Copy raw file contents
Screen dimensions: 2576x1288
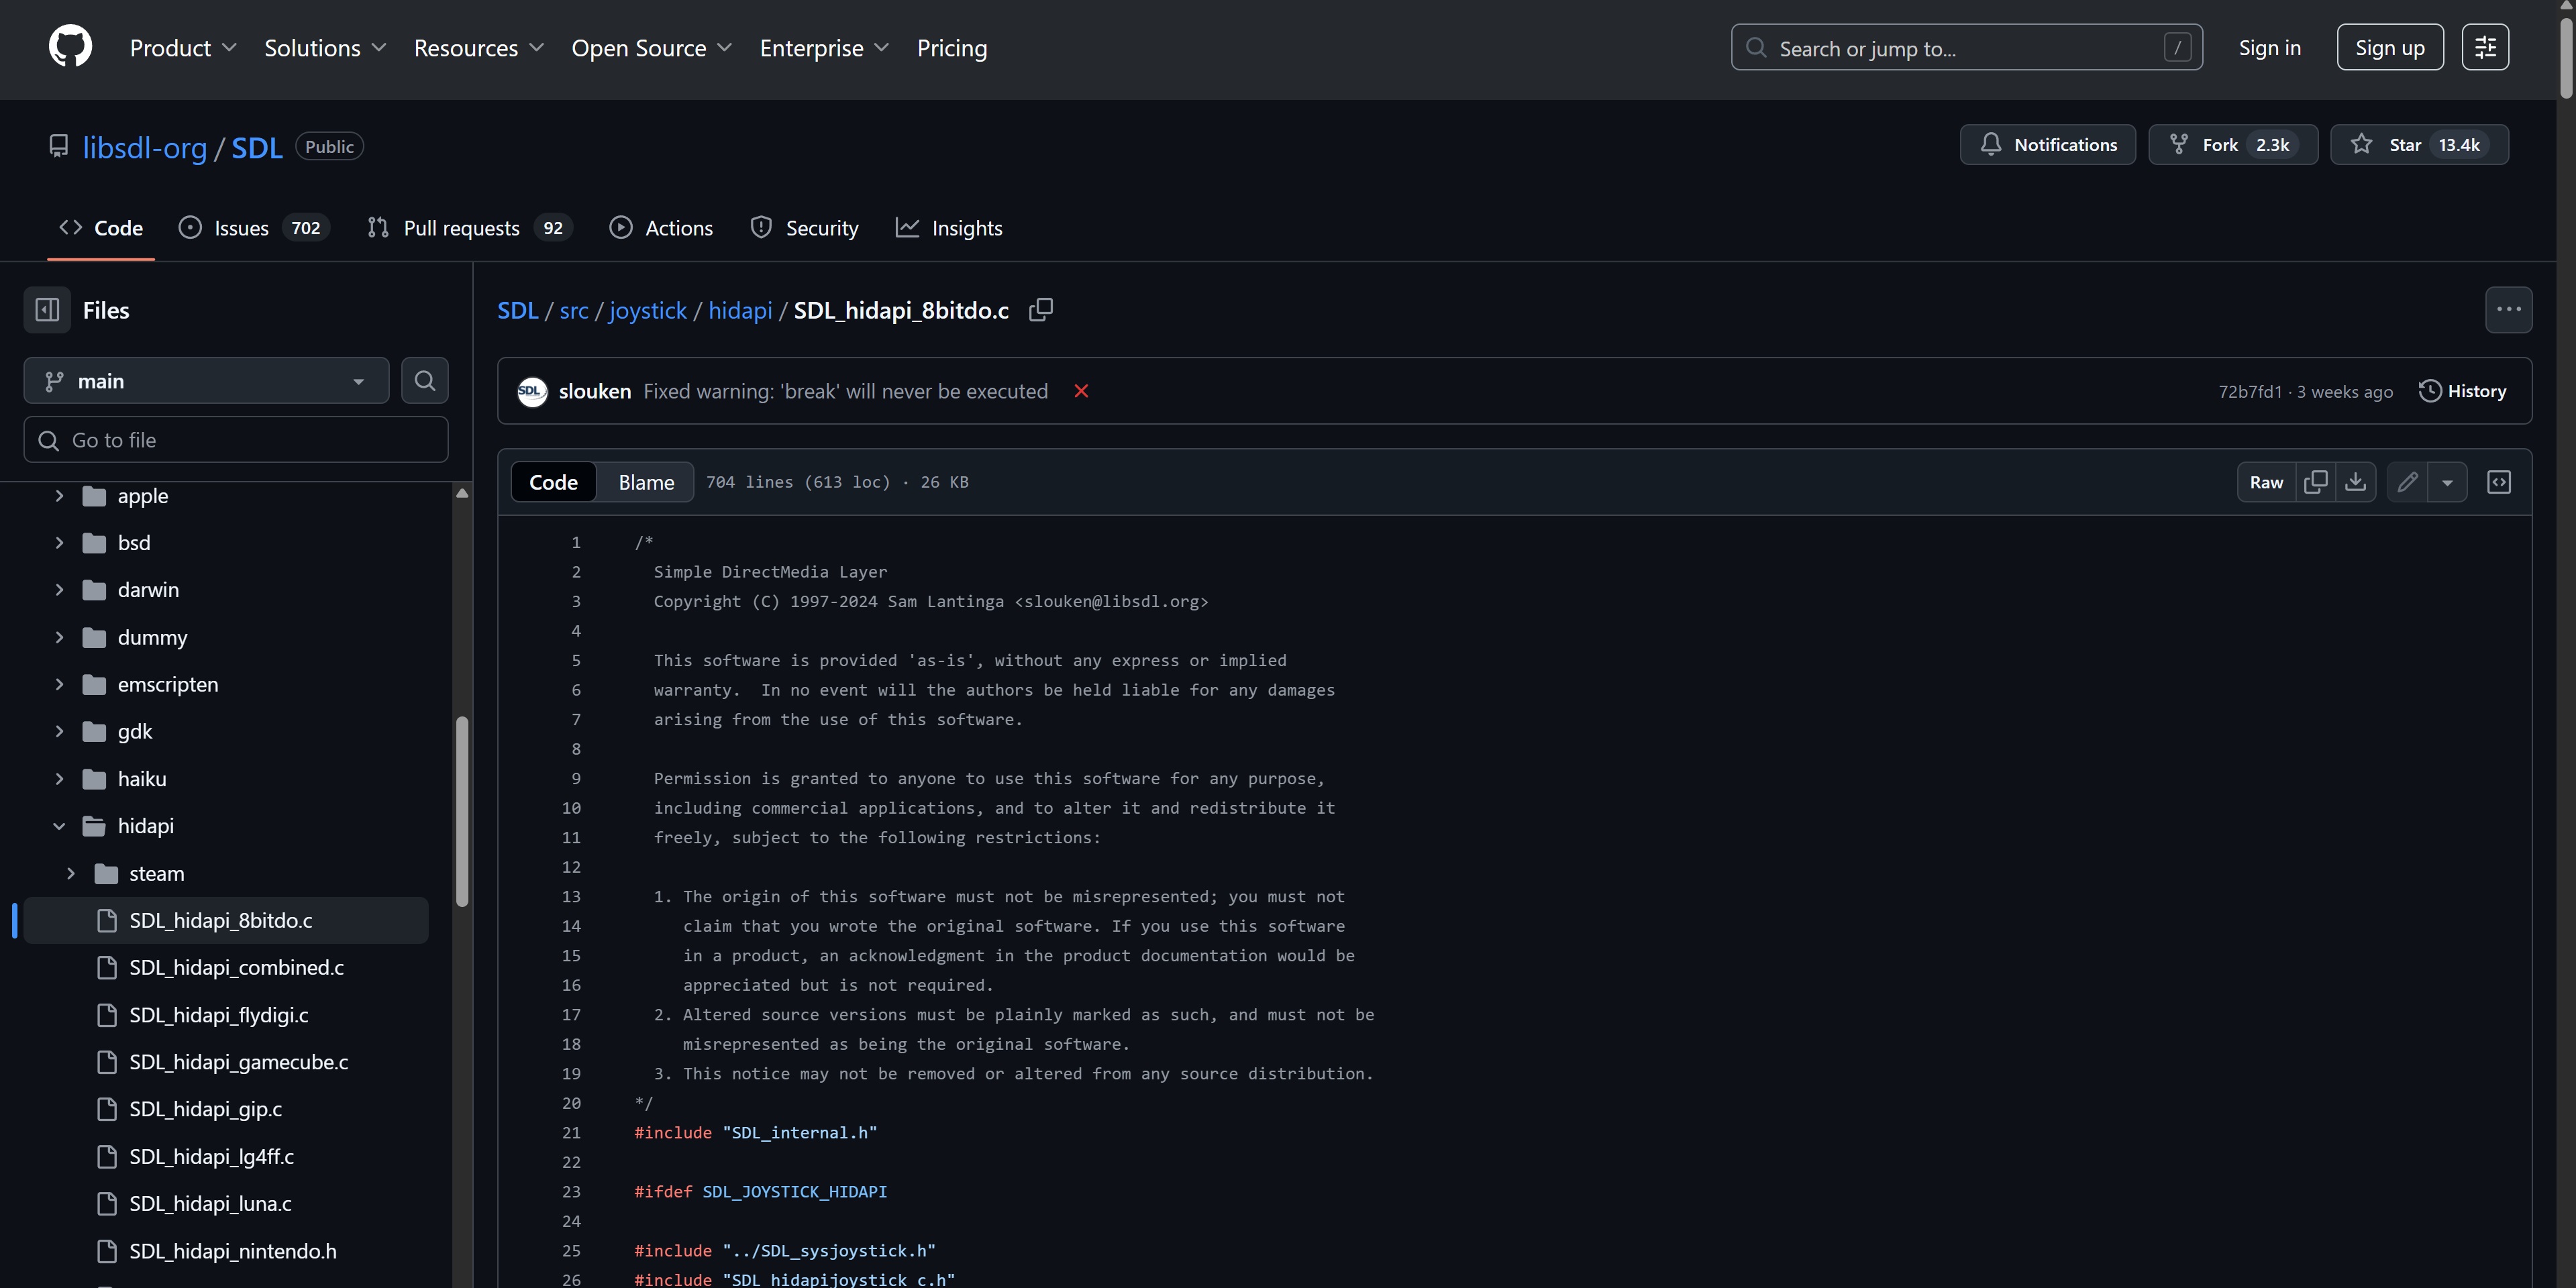[2315, 482]
